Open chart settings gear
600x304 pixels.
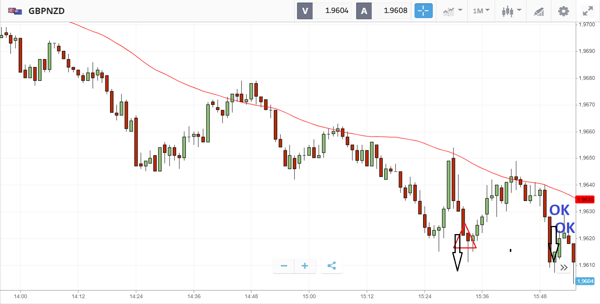[x=563, y=11]
